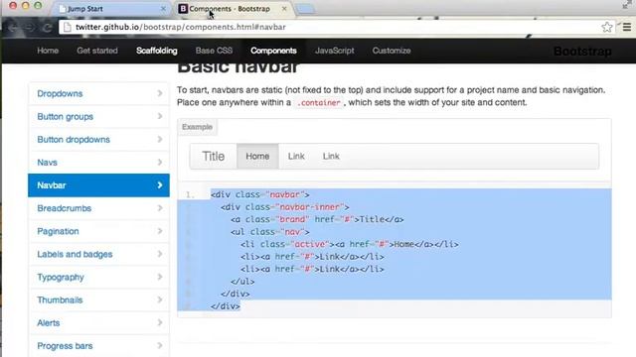The height and width of the screenshot is (357, 636).
Task: Open the Base CSS section
Action: coord(214,51)
